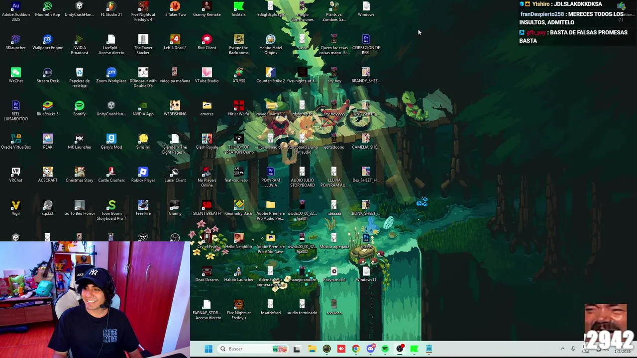Open the WeChat desktop shortcut
The width and height of the screenshot is (637, 358).
(x=16, y=76)
